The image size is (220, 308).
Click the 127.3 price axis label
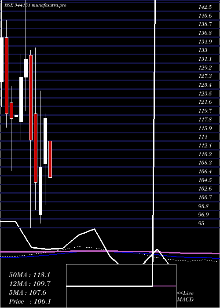(x=205, y=76)
